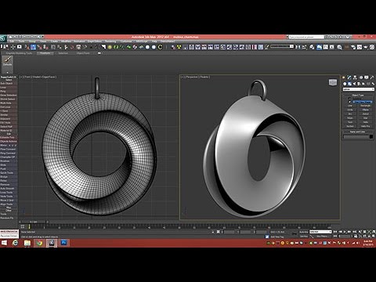Switch to the Selection ribbon tab
This screenshot has height=282, width=376.
(x=63, y=53)
